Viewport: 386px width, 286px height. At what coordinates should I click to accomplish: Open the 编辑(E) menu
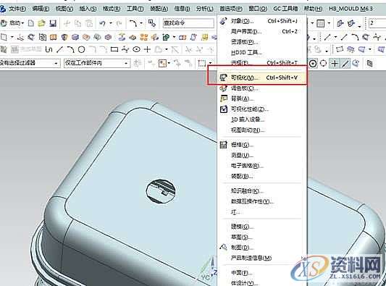41,9
